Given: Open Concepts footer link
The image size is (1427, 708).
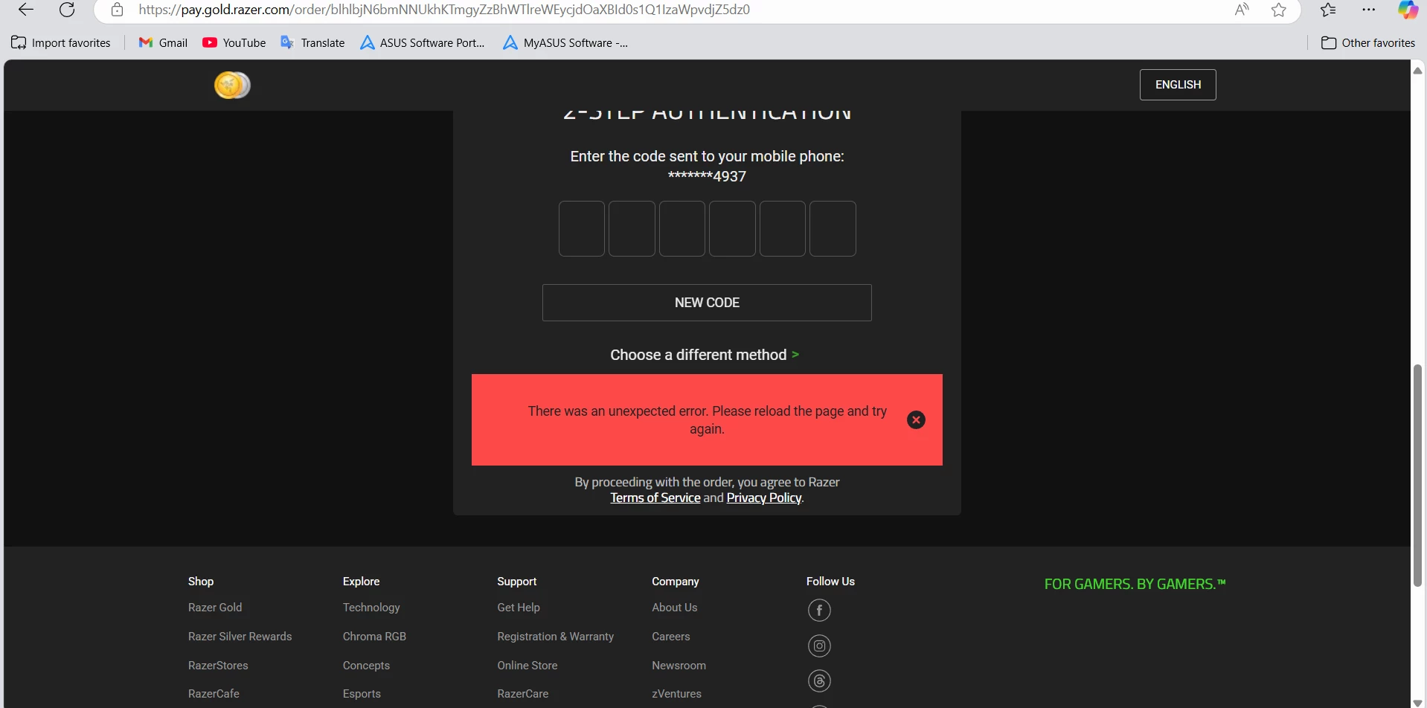Looking at the screenshot, I should (x=366, y=666).
